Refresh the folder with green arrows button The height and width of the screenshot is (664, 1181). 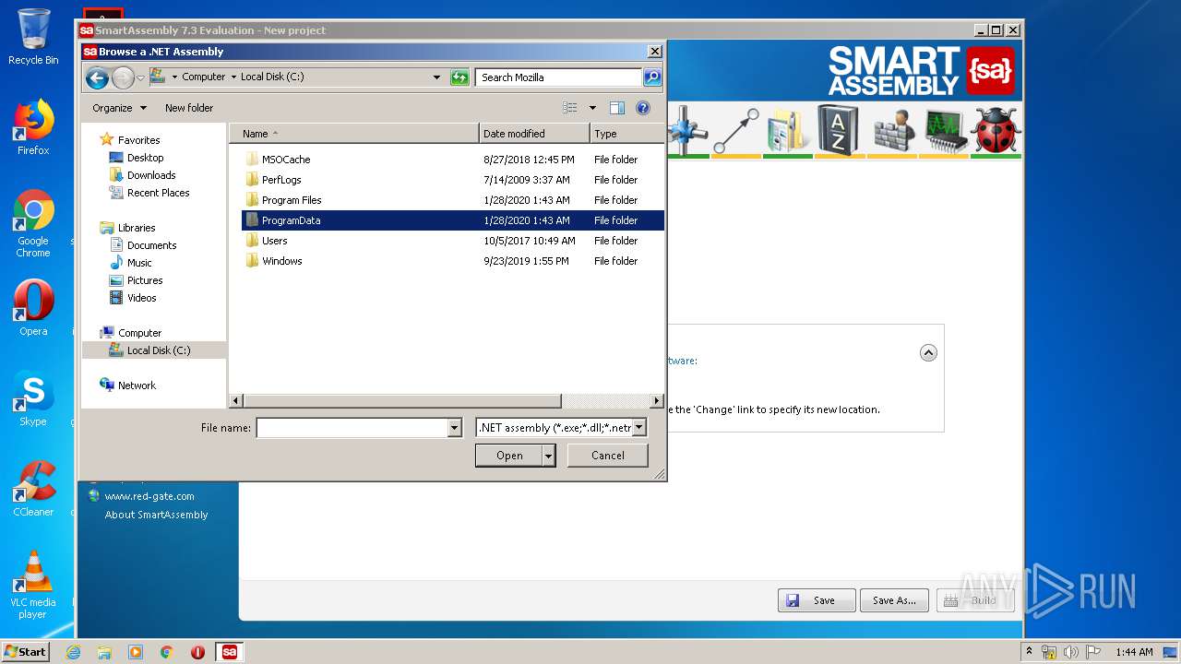pos(459,77)
